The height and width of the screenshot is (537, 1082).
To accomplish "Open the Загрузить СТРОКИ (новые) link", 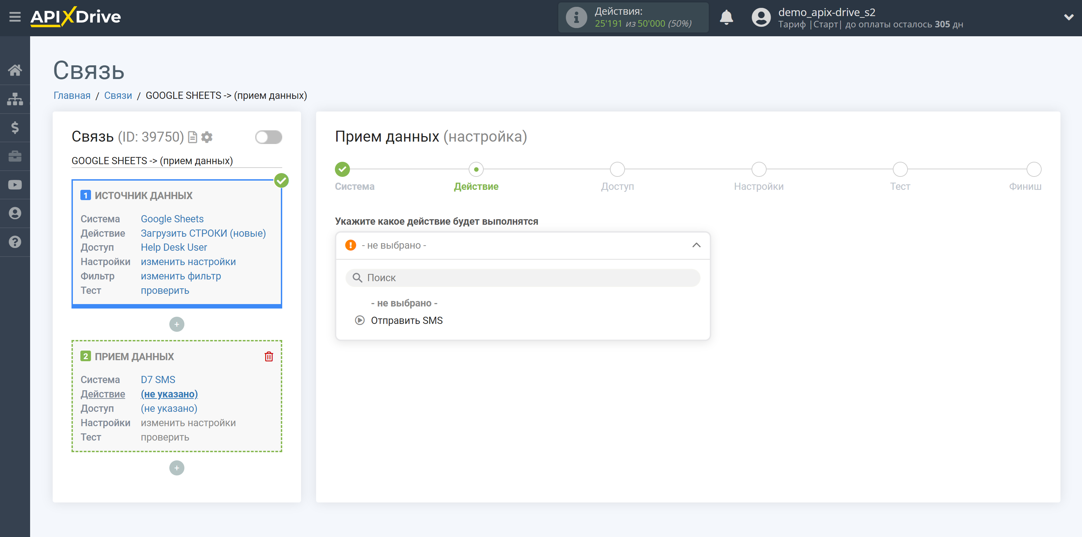I will (x=203, y=233).
